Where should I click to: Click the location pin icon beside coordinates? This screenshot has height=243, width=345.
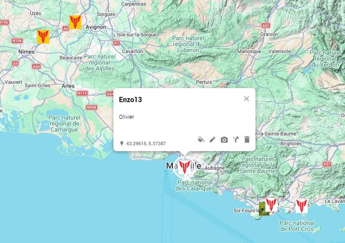[x=122, y=144]
